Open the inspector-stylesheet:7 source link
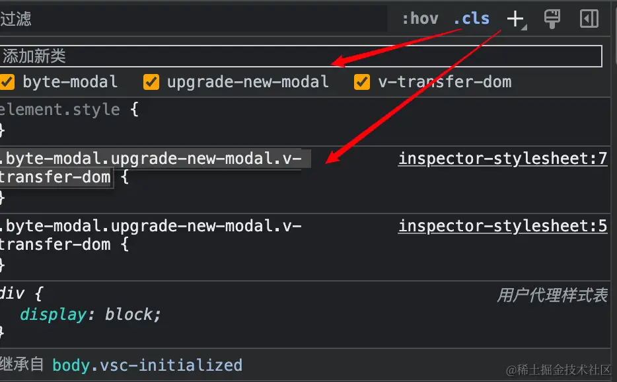Screen dimensions: 617x382 503,159
